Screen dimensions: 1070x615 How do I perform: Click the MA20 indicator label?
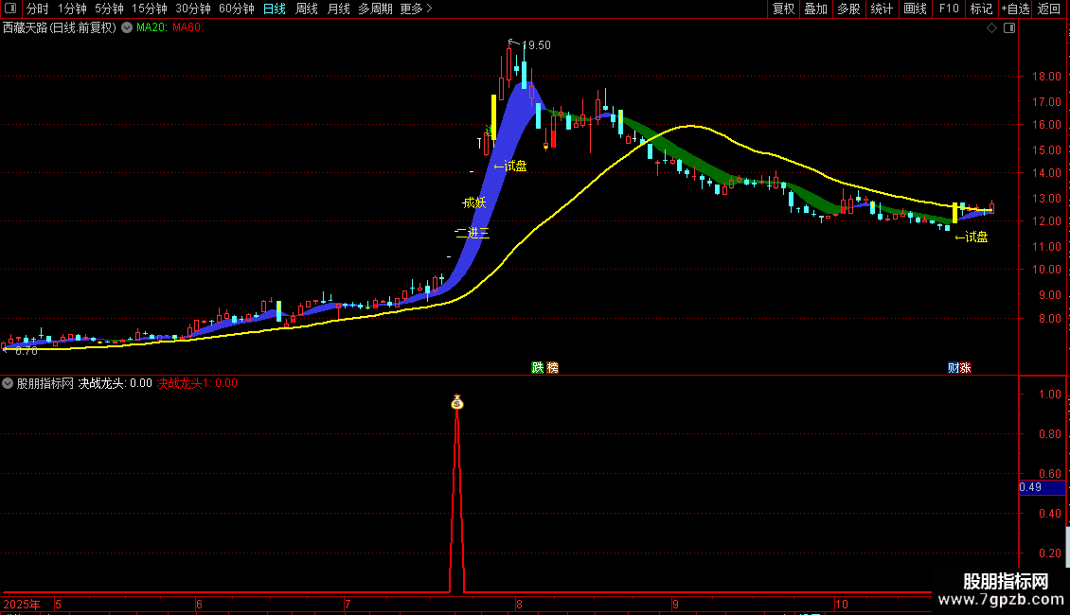(x=152, y=28)
